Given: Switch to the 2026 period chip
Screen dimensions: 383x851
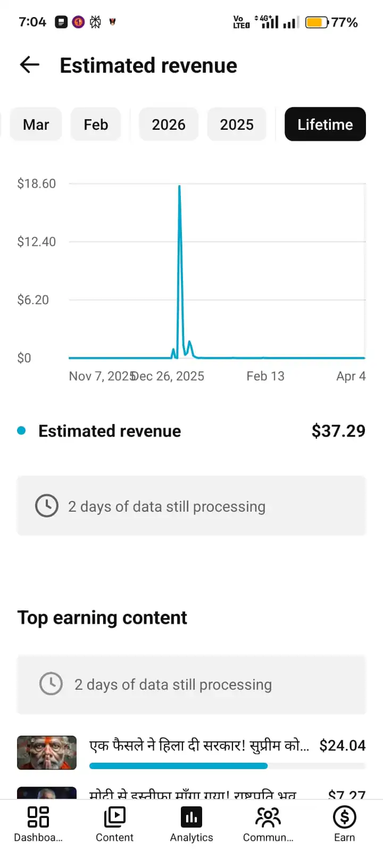Looking at the screenshot, I should [x=169, y=124].
